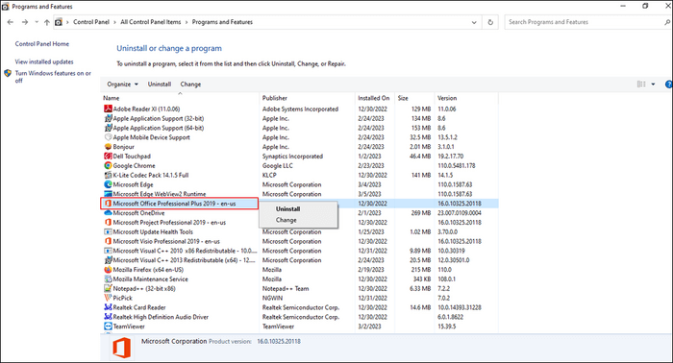Screen dimensions: 673x363
Task: Open the view options dropdown arrow
Action: [653, 85]
